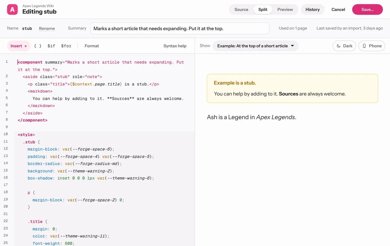Image resolution: width=390 pixels, height=246 pixels.
Task: Select the Split view tab
Action: (x=263, y=9)
